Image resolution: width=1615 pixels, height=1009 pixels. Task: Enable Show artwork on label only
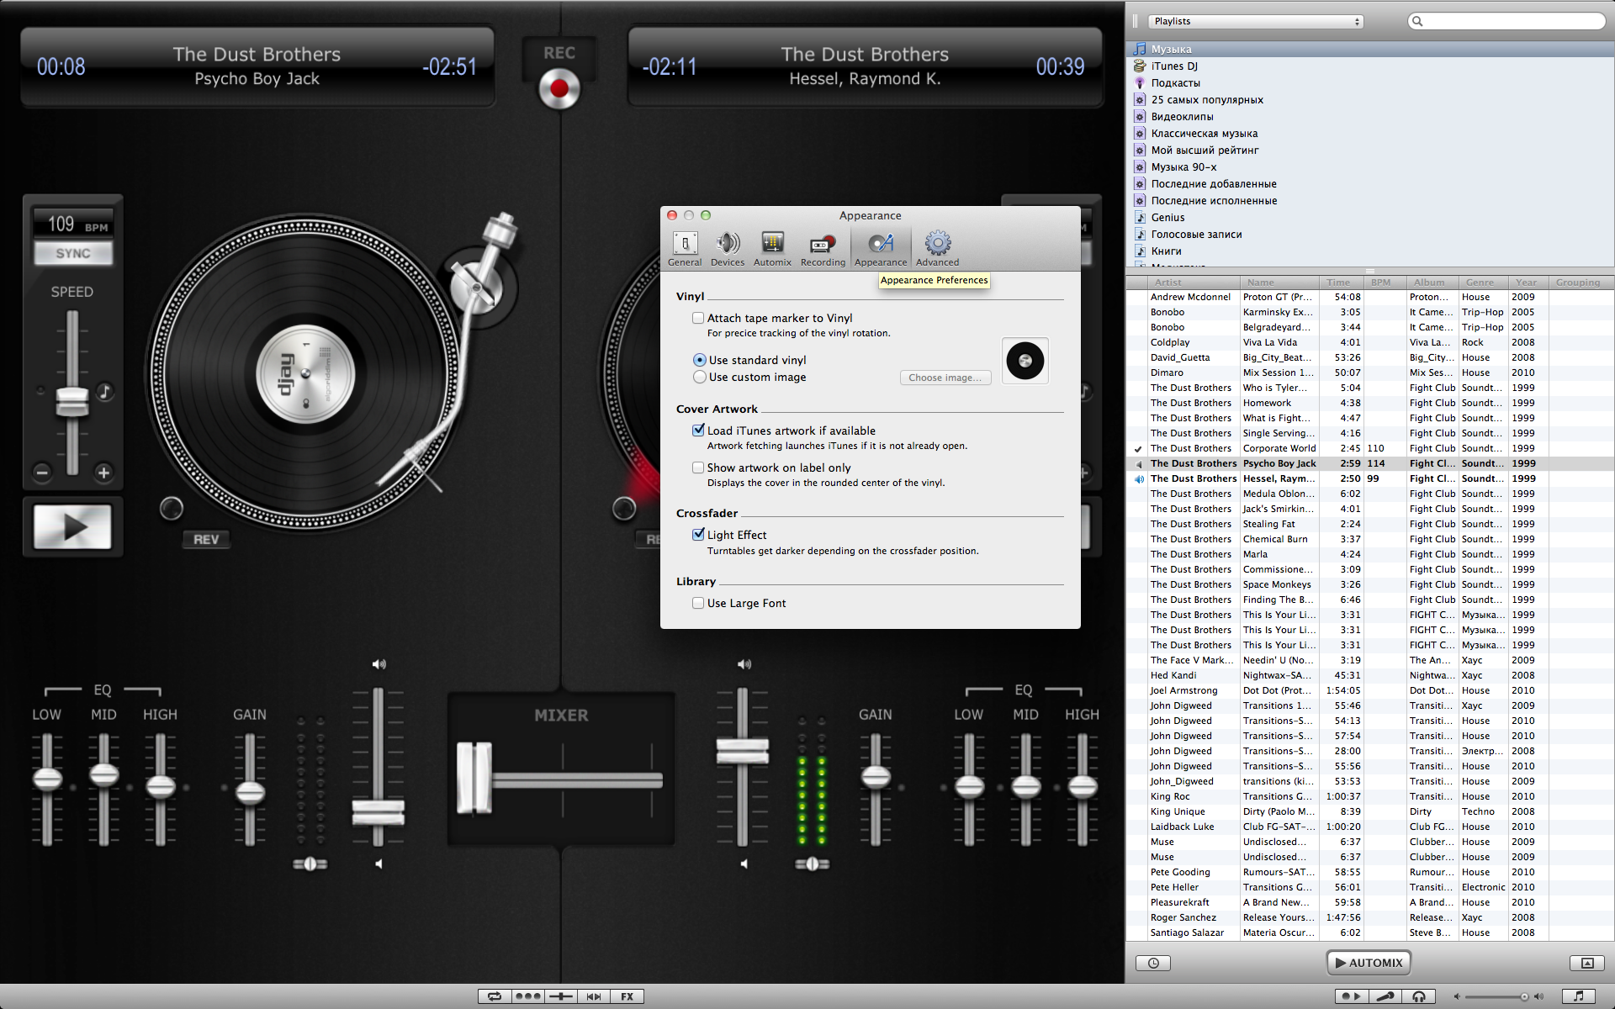tap(698, 468)
